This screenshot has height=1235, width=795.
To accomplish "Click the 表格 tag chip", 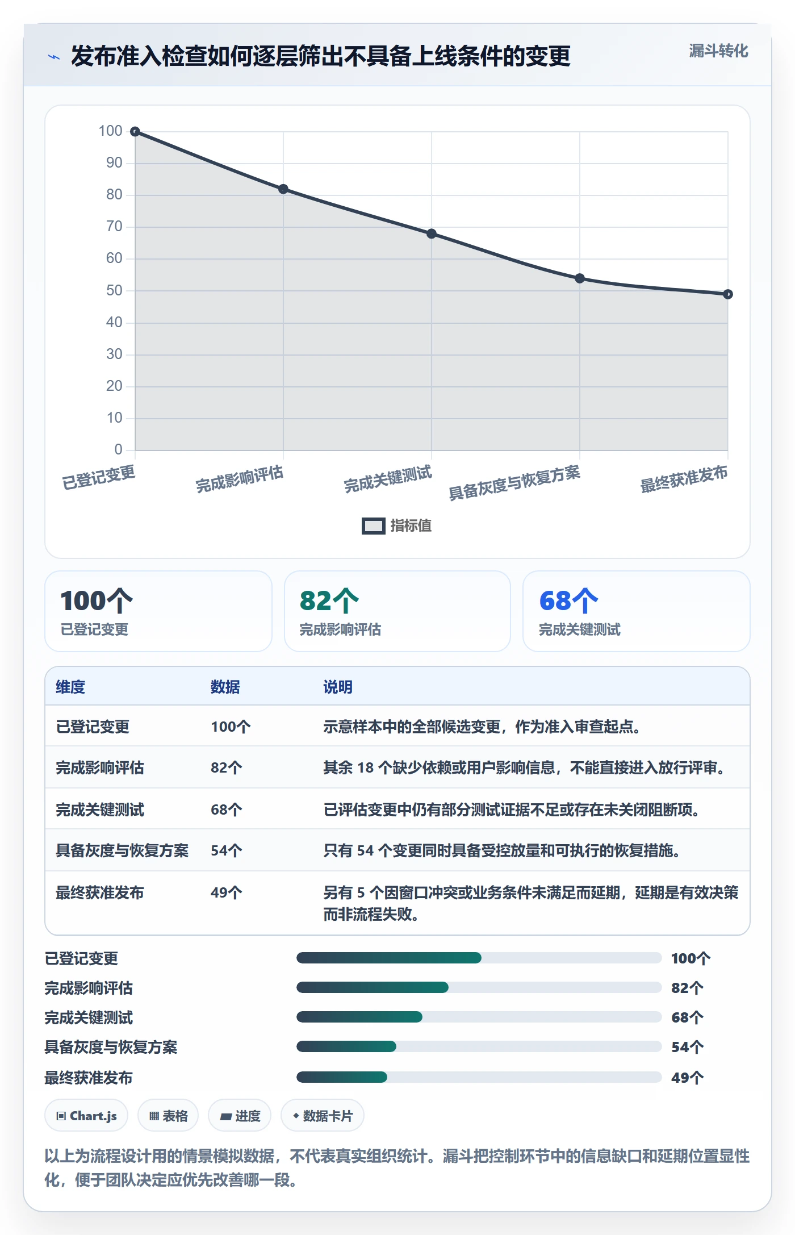I will point(168,1116).
